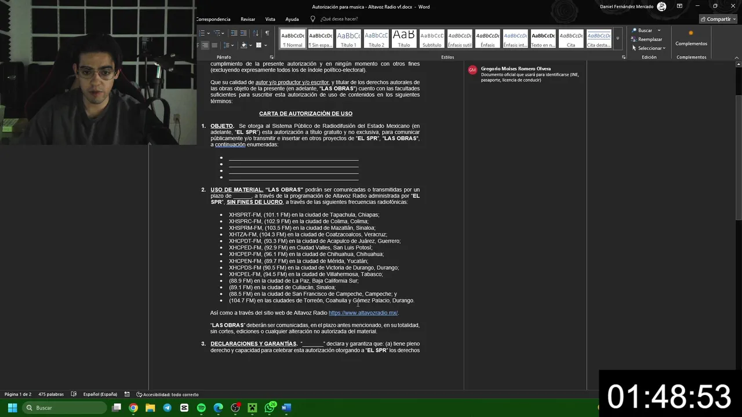Click Página 1 de 2 in status bar
This screenshot has width=742, height=417.
click(18, 394)
